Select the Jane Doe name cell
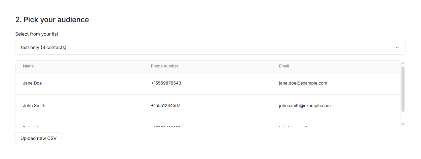The height and width of the screenshot is (159, 421). pyautogui.click(x=32, y=83)
